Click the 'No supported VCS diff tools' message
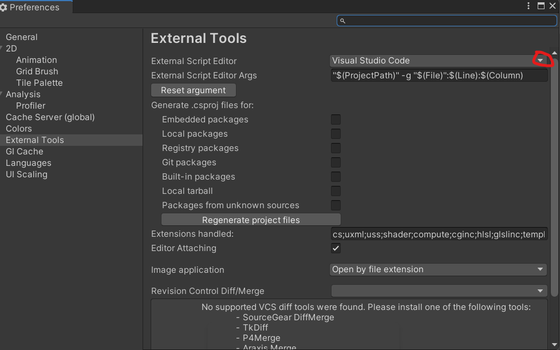This screenshot has height=350, width=560. 366,307
